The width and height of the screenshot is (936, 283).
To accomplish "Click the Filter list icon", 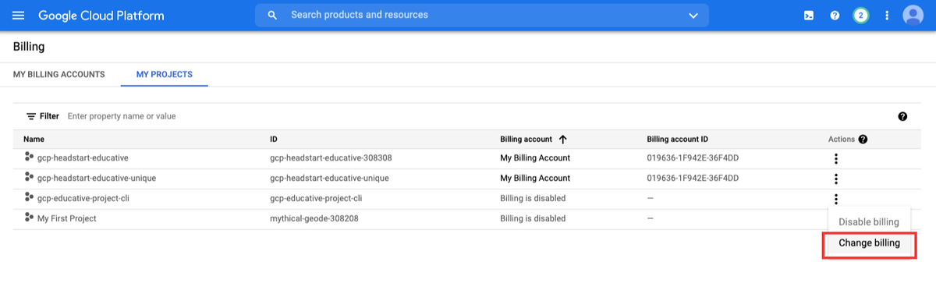I will [x=31, y=116].
